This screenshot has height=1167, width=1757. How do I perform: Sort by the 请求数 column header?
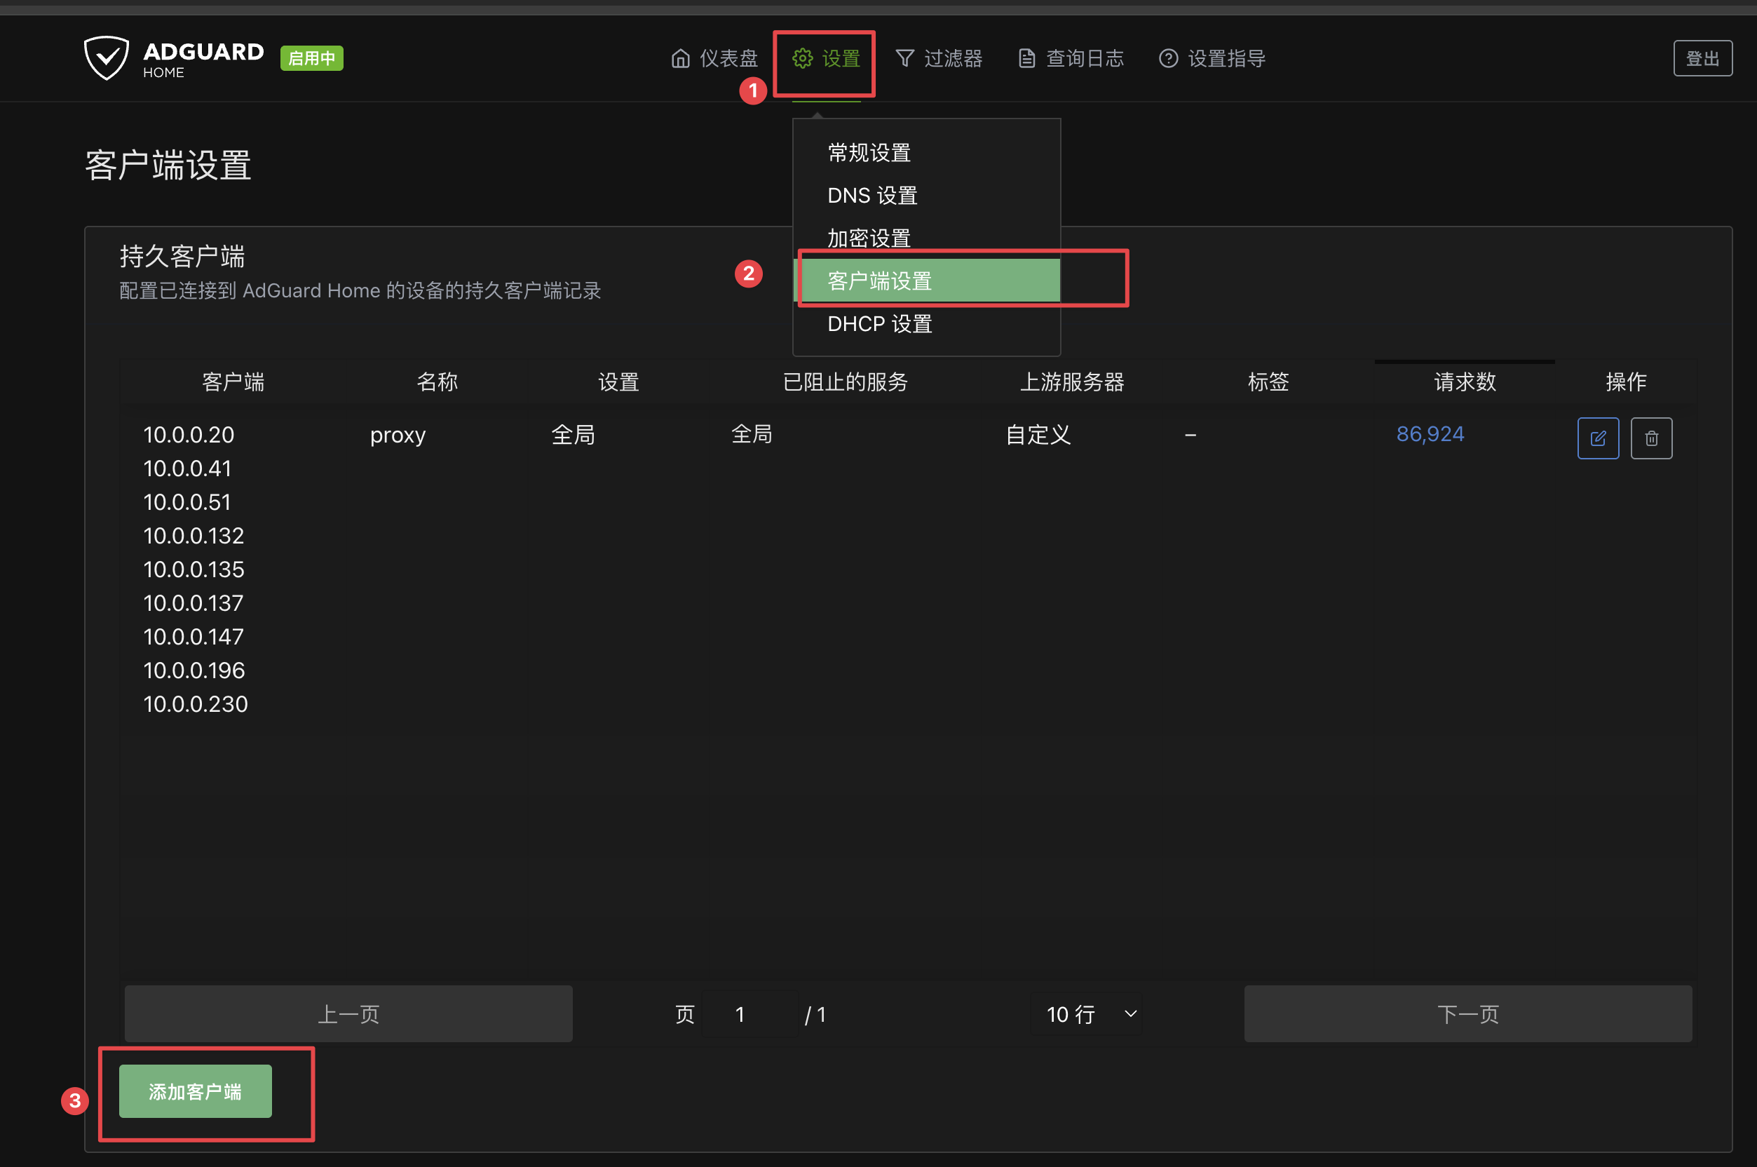[x=1464, y=382]
